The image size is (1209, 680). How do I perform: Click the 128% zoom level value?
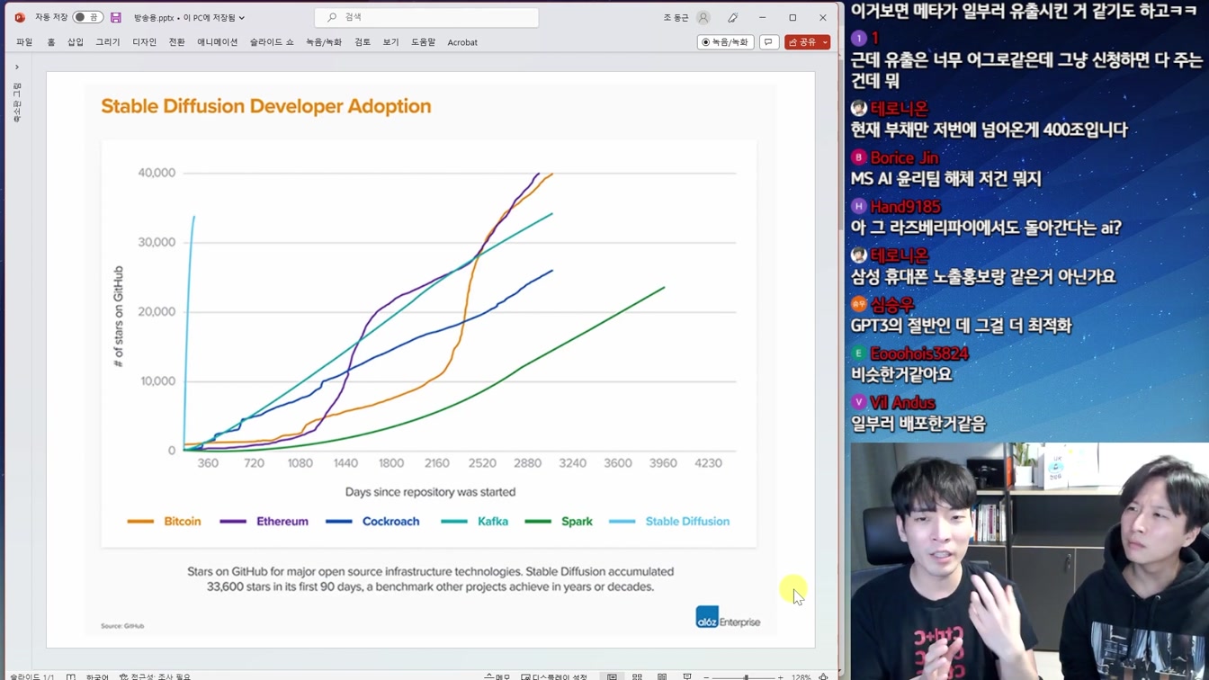click(x=801, y=676)
